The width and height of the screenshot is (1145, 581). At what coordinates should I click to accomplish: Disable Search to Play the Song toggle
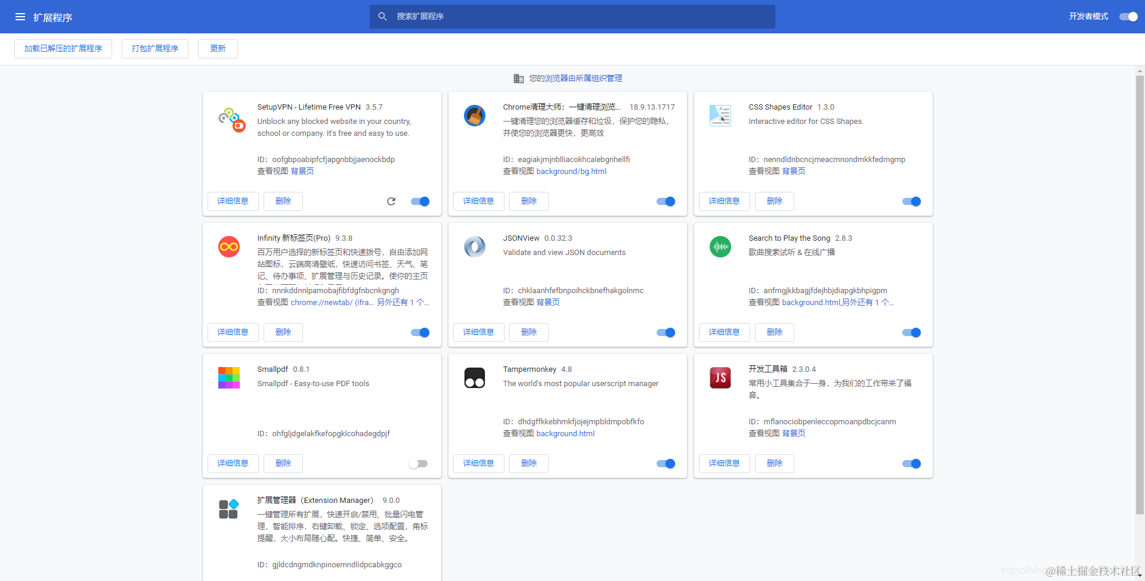click(x=912, y=333)
